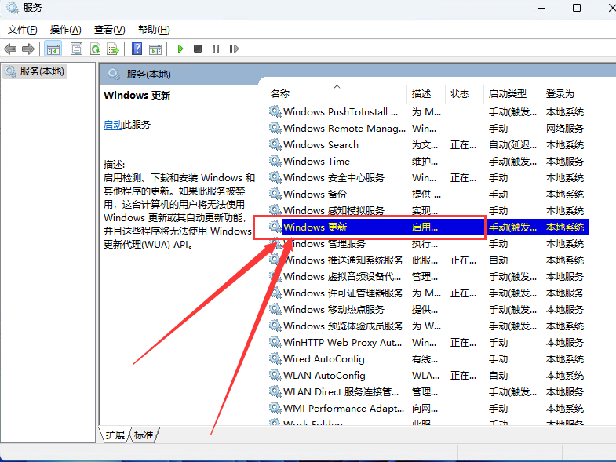Select the WMI Performance Adapt... service name

point(344,409)
